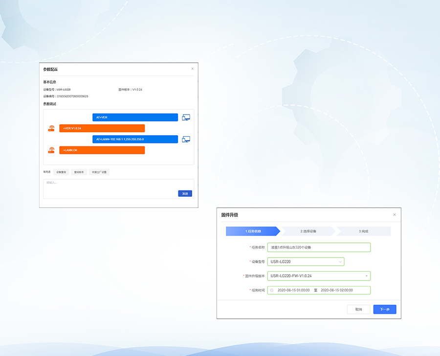
Task: Click the 取消 button
Action: tap(358, 309)
